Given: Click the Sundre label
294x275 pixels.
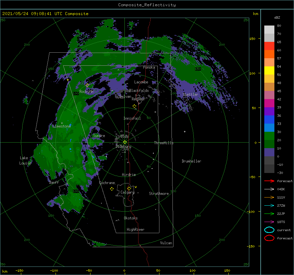Looking at the screenshot, I should pyautogui.click(x=99, y=135).
